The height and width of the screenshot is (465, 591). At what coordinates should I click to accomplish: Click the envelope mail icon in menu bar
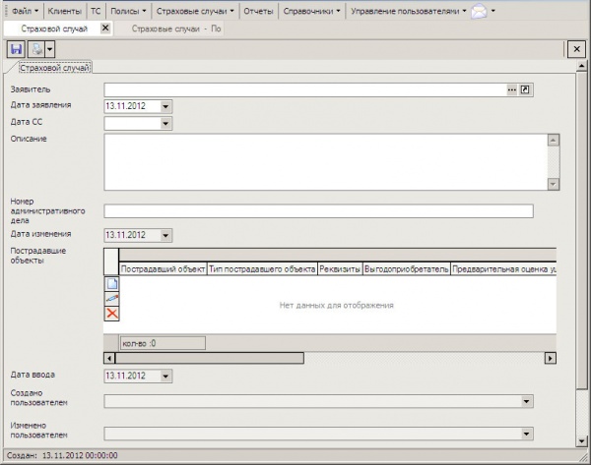[479, 12]
